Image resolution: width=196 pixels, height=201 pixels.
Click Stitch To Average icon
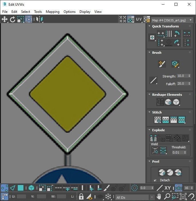pyautogui.click(x=166, y=120)
